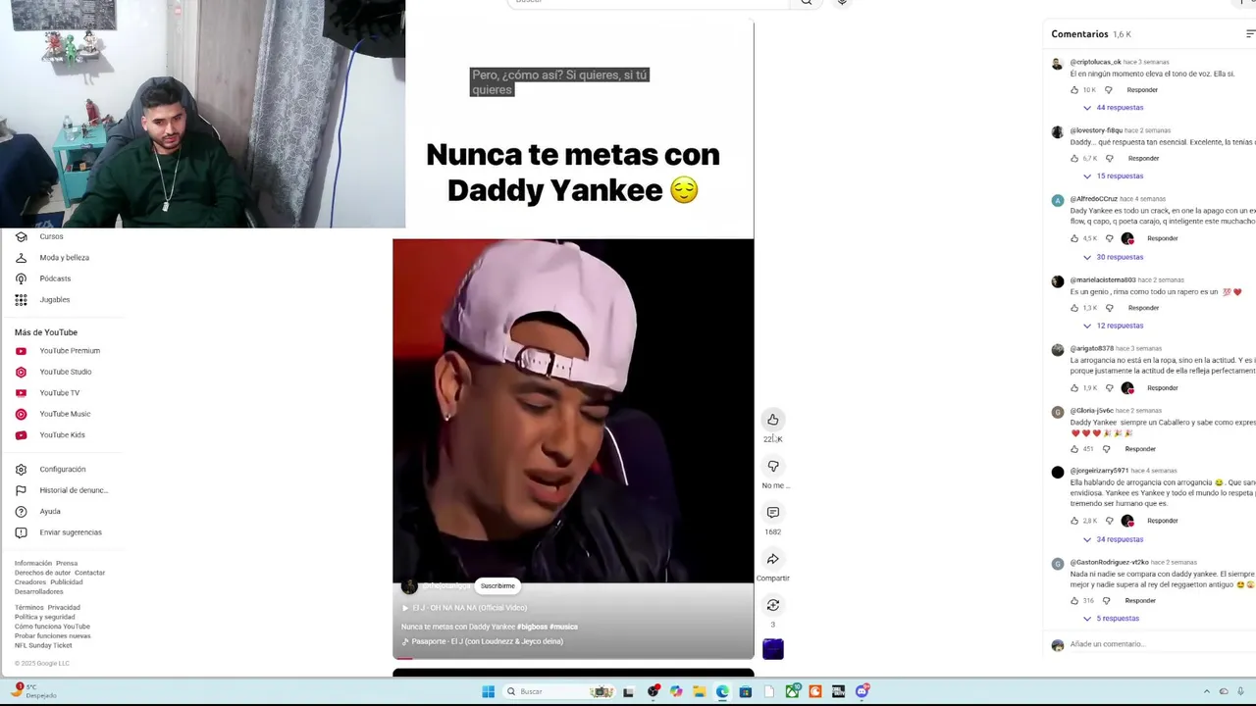
Task: Share the short via Compartir icon
Action: (x=773, y=559)
